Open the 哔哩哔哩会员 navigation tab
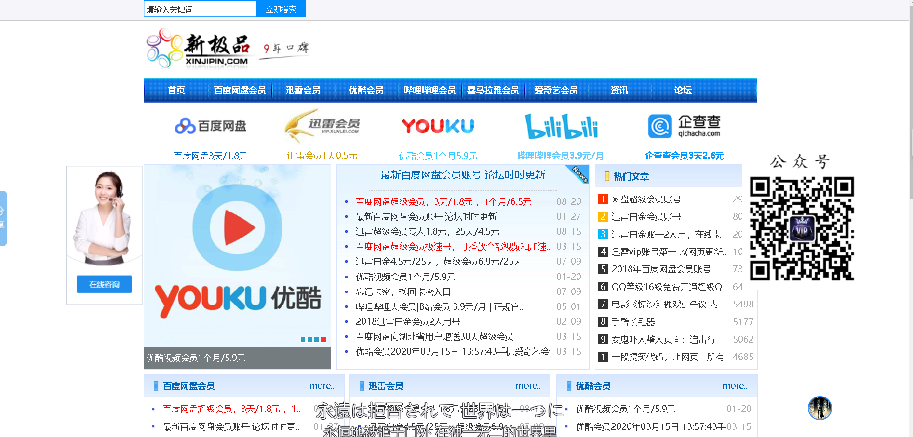The height and width of the screenshot is (437, 913). 430,90
